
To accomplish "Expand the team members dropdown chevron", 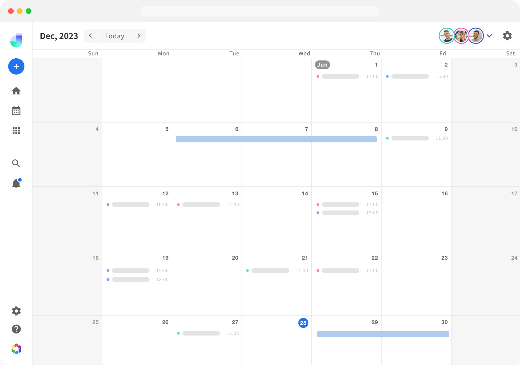I will click(489, 36).
